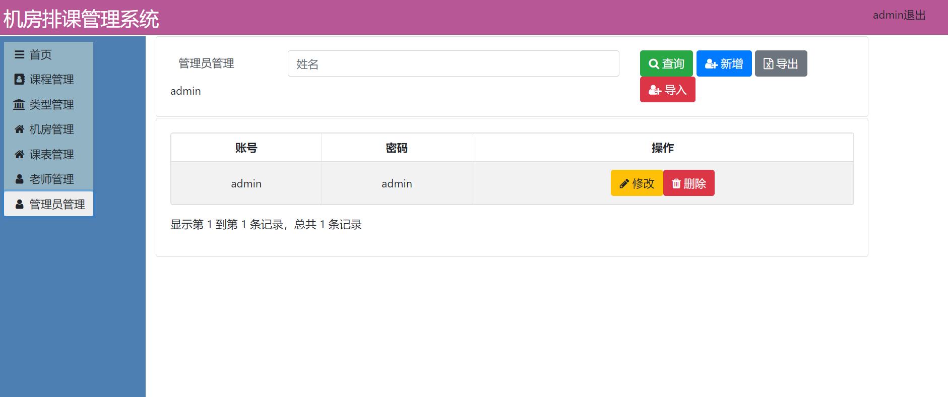
Task: Click the admin text below 管理员管理 label
Action: (185, 91)
